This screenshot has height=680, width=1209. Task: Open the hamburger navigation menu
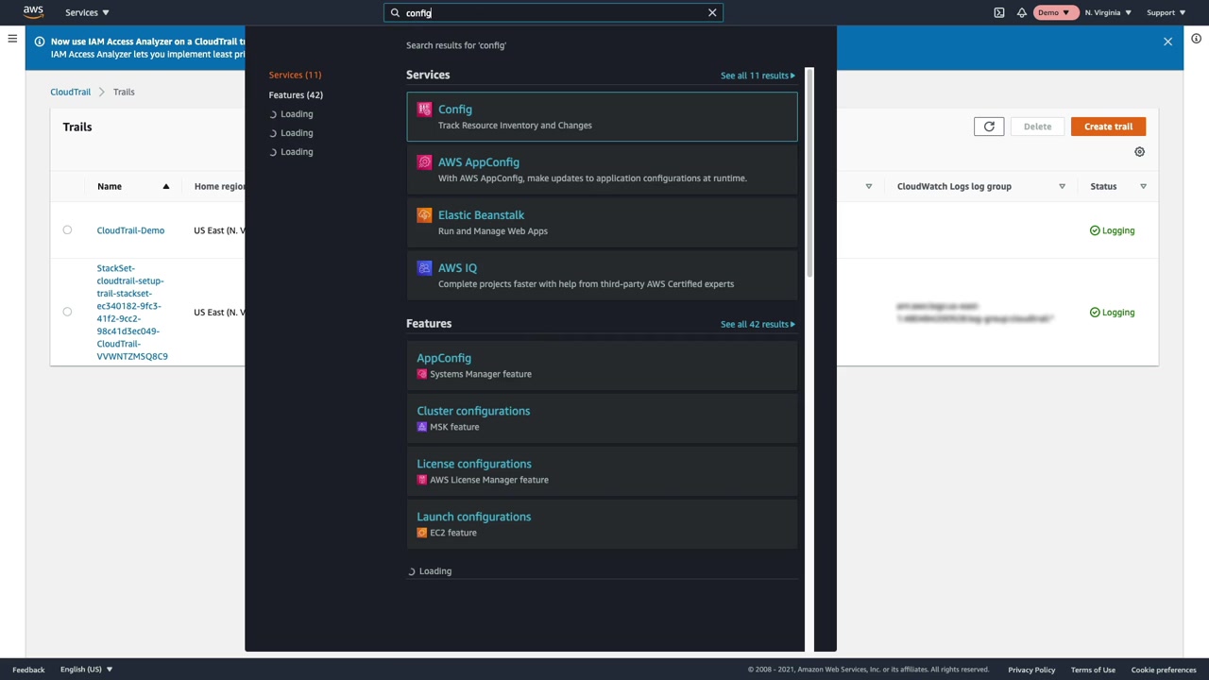pyautogui.click(x=12, y=39)
